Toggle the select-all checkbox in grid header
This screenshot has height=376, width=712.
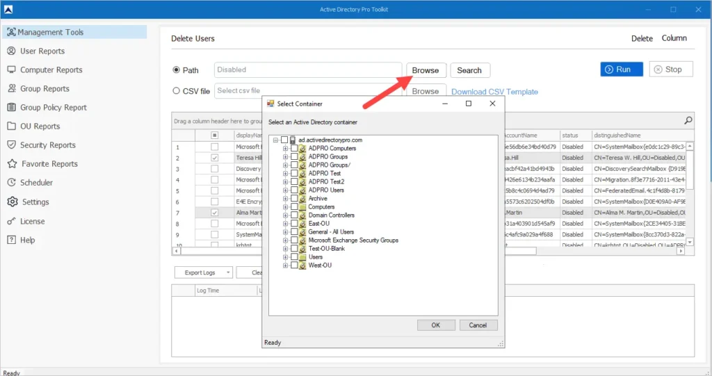[214, 136]
